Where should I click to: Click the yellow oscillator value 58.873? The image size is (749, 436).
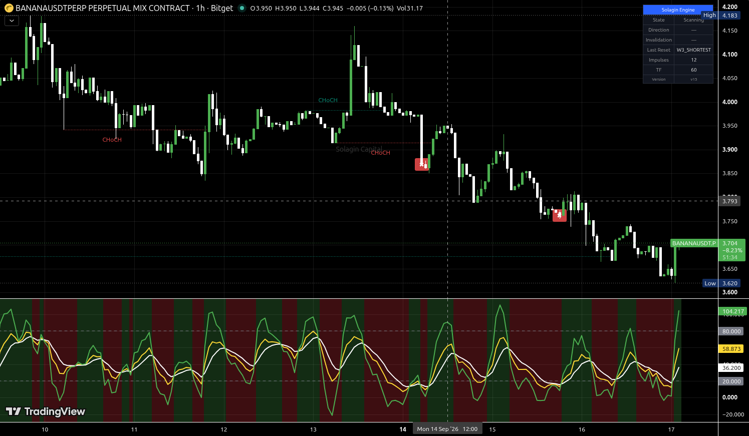tap(731, 349)
